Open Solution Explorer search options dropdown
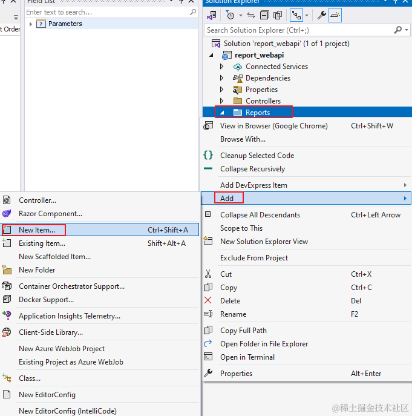The image size is (412, 416). click(407, 30)
